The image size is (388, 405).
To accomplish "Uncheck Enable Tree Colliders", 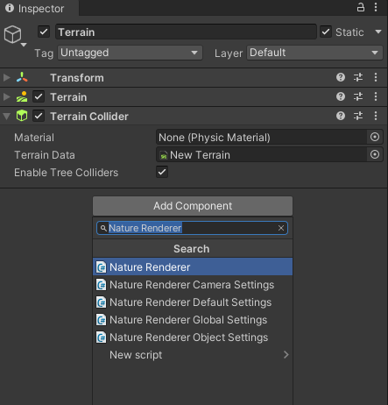I will click(162, 172).
